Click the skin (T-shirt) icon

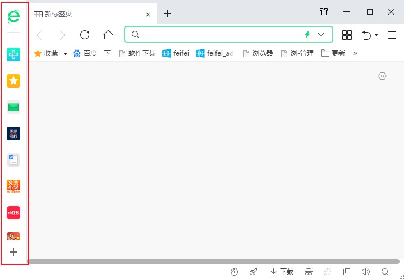coord(324,12)
